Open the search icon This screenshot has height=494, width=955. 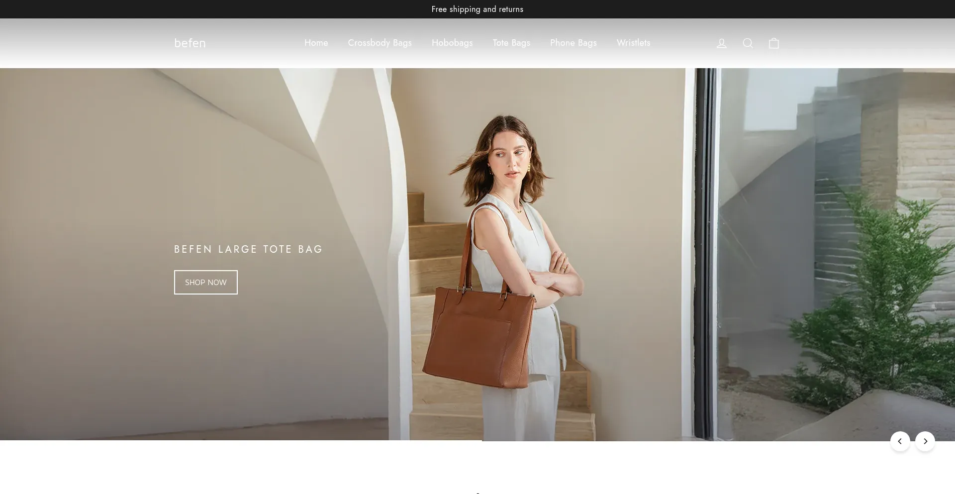click(x=748, y=43)
